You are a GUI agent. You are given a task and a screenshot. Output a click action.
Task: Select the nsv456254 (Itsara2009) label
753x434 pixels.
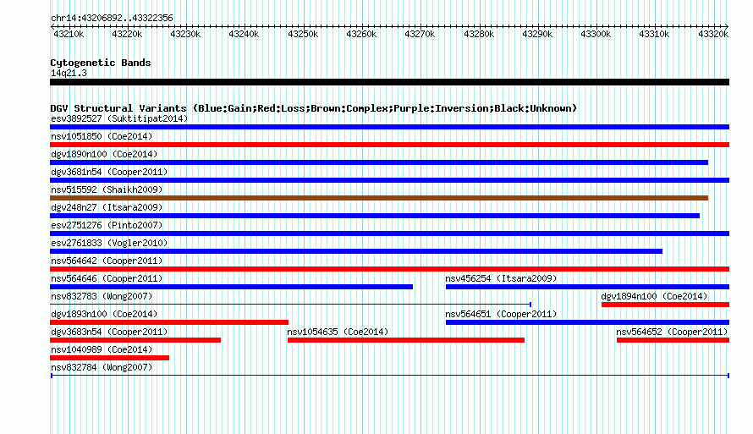tap(501, 278)
